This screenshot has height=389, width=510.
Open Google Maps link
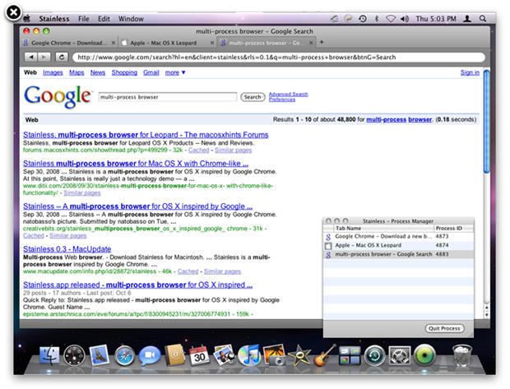tap(76, 72)
